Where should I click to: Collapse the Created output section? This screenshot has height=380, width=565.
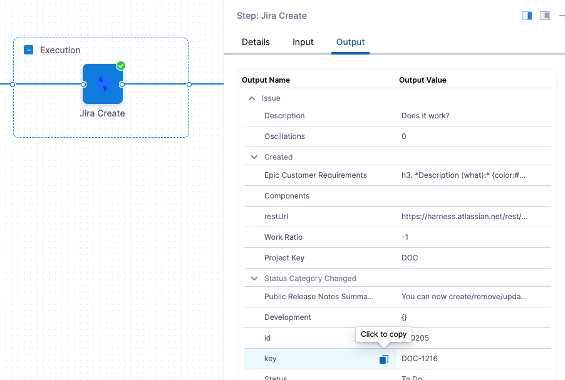click(x=254, y=157)
